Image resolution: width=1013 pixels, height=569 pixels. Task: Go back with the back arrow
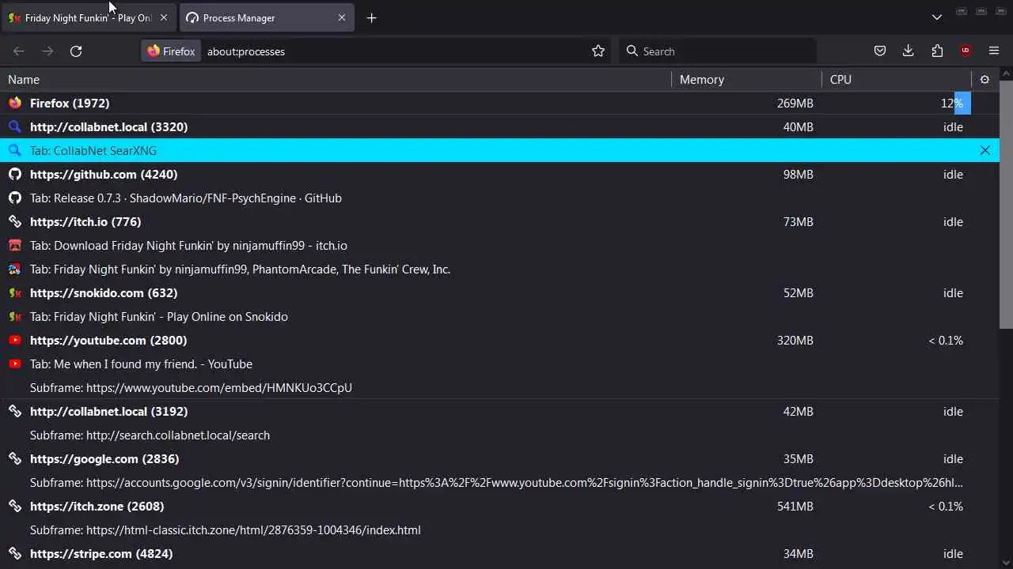pyautogui.click(x=19, y=51)
